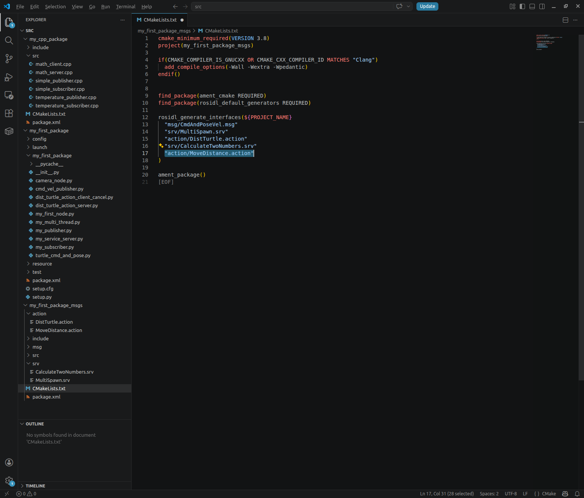Click the Explorer more actions ellipsis
This screenshot has height=498, width=584.
click(122, 20)
